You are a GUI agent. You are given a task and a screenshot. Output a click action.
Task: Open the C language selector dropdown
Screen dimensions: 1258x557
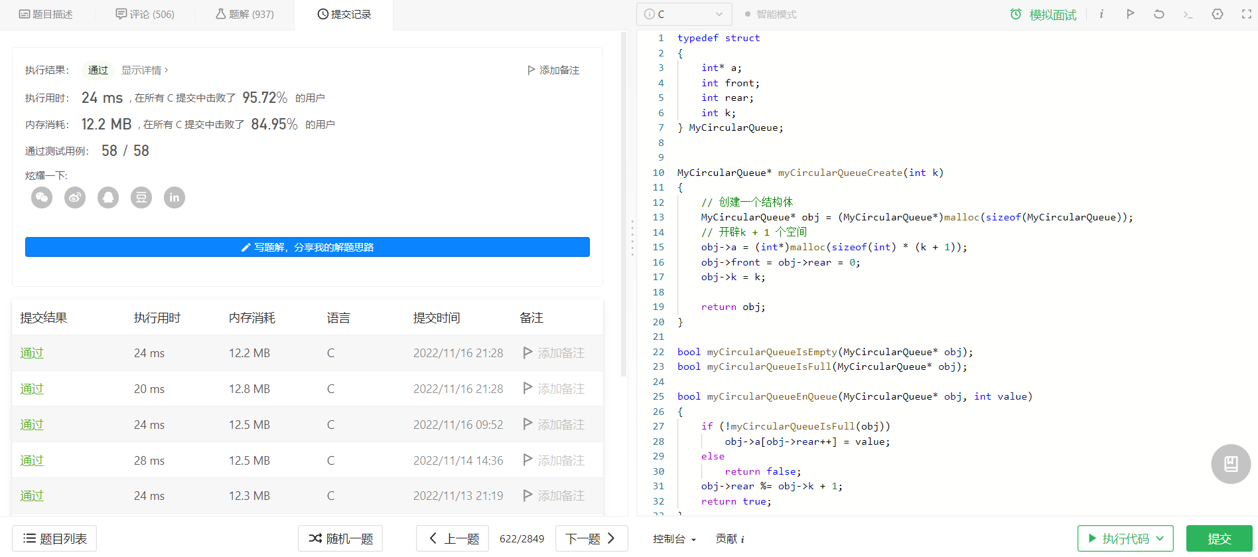(684, 14)
